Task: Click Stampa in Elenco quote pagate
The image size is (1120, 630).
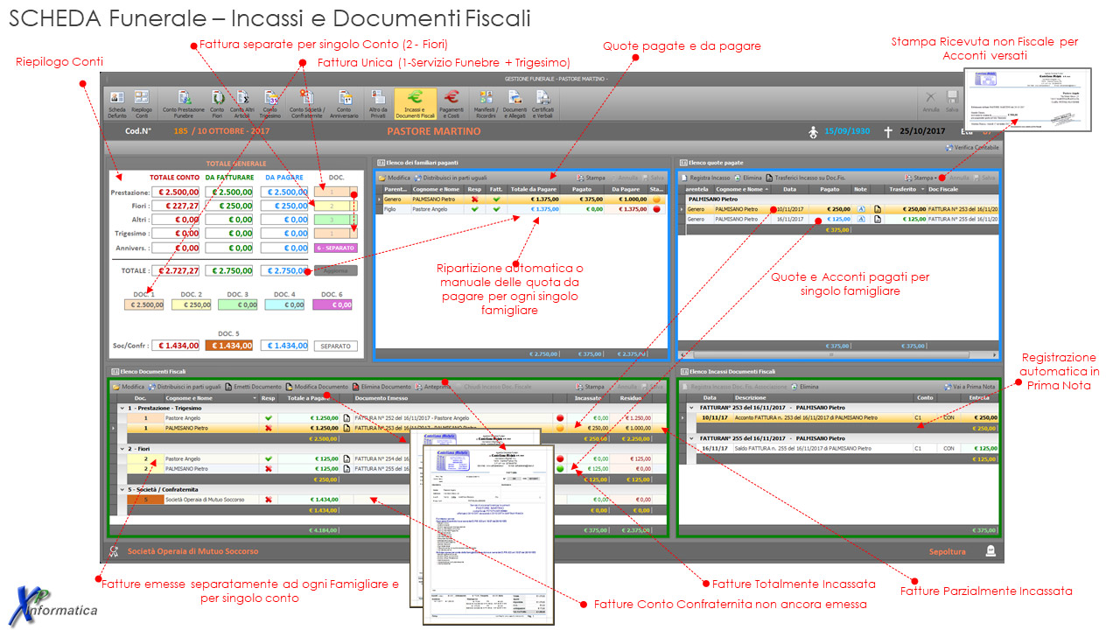Action: click(920, 178)
